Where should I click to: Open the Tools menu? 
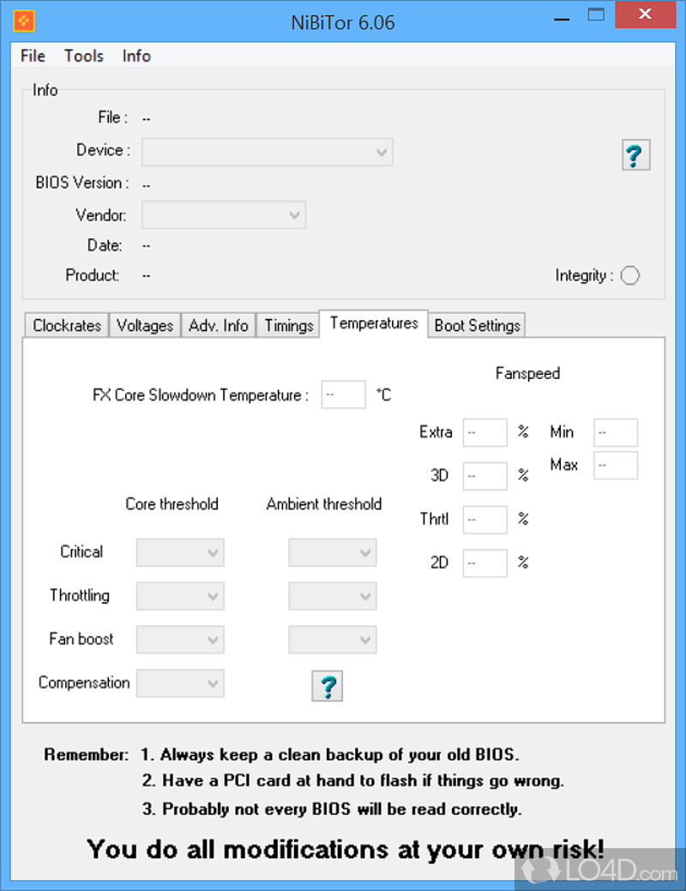click(x=83, y=56)
